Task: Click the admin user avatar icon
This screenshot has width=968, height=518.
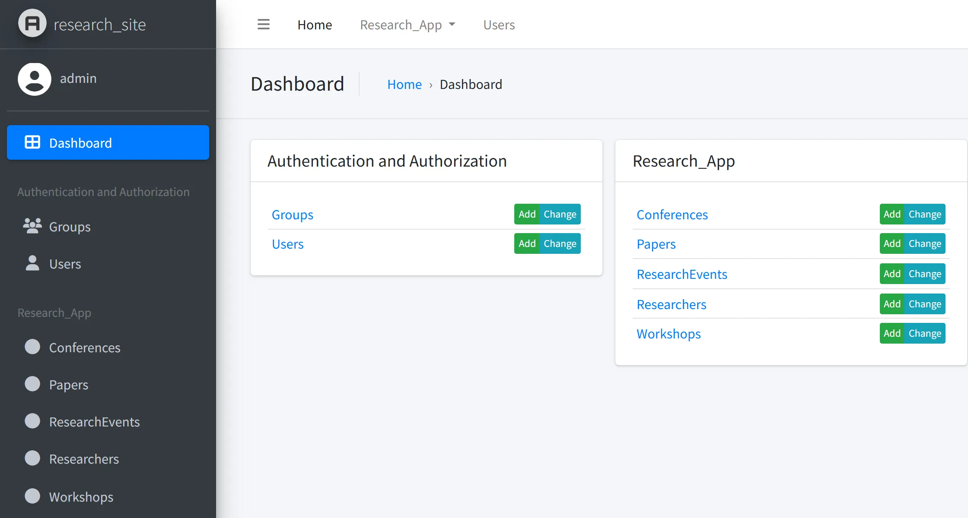Action: click(x=35, y=79)
